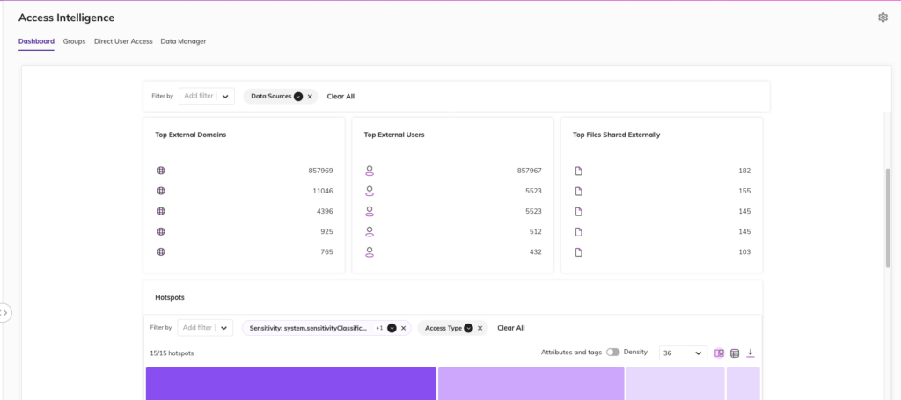Open the settings gear icon
Viewport: 901px width, 400px height.
tap(883, 18)
